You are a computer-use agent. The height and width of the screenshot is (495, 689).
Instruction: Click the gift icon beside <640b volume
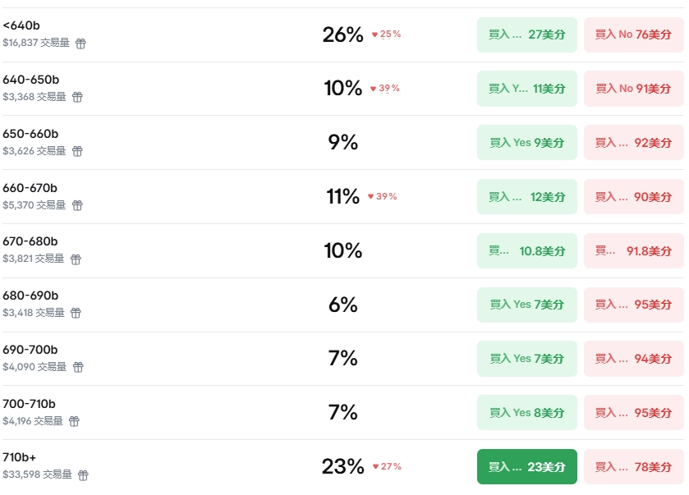[x=80, y=44]
